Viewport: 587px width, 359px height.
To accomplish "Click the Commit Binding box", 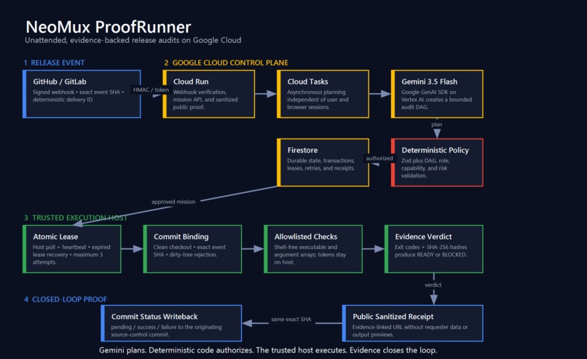I will point(193,249).
